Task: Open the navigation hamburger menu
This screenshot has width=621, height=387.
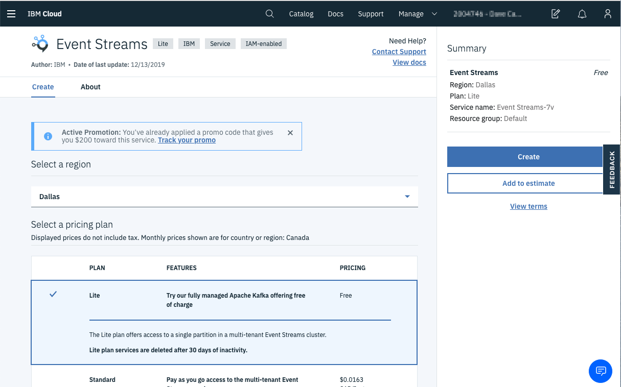Action: pyautogui.click(x=11, y=14)
